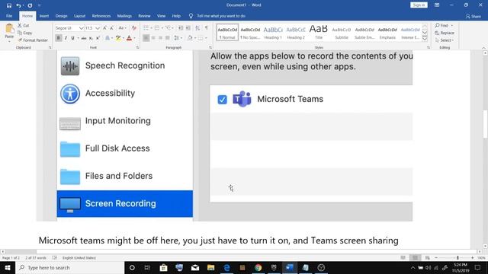Switch to the Layout tab
Screen dimensions: 488x274
pyautogui.click(x=79, y=16)
